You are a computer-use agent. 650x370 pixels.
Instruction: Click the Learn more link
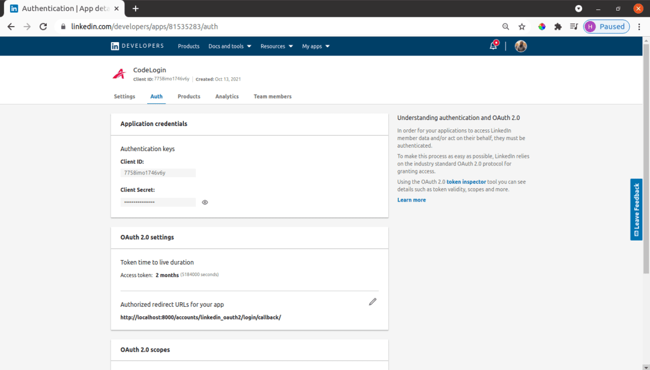(411, 199)
